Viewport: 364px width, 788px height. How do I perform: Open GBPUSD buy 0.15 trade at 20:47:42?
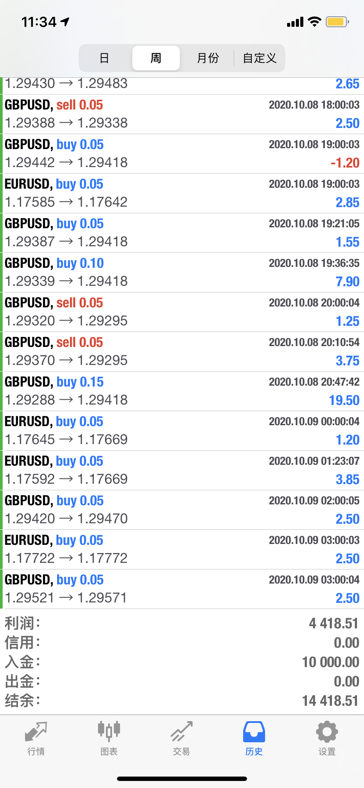tap(182, 391)
